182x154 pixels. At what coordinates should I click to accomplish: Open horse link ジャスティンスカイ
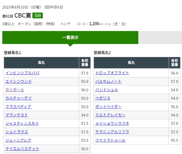pos(22,123)
